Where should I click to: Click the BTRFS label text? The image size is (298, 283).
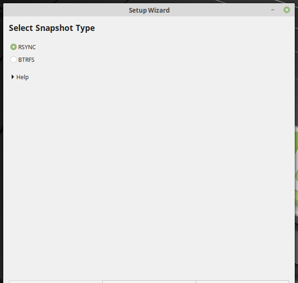(26, 60)
